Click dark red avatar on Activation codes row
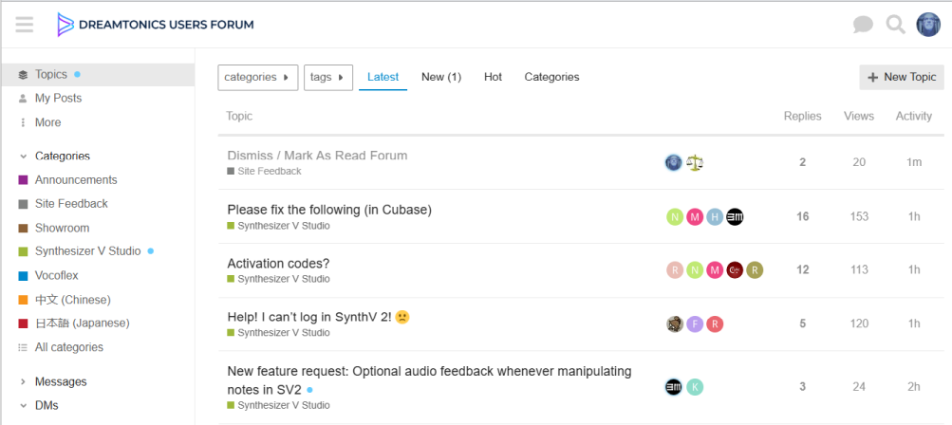The width and height of the screenshot is (952, 425). pos(736,270)
